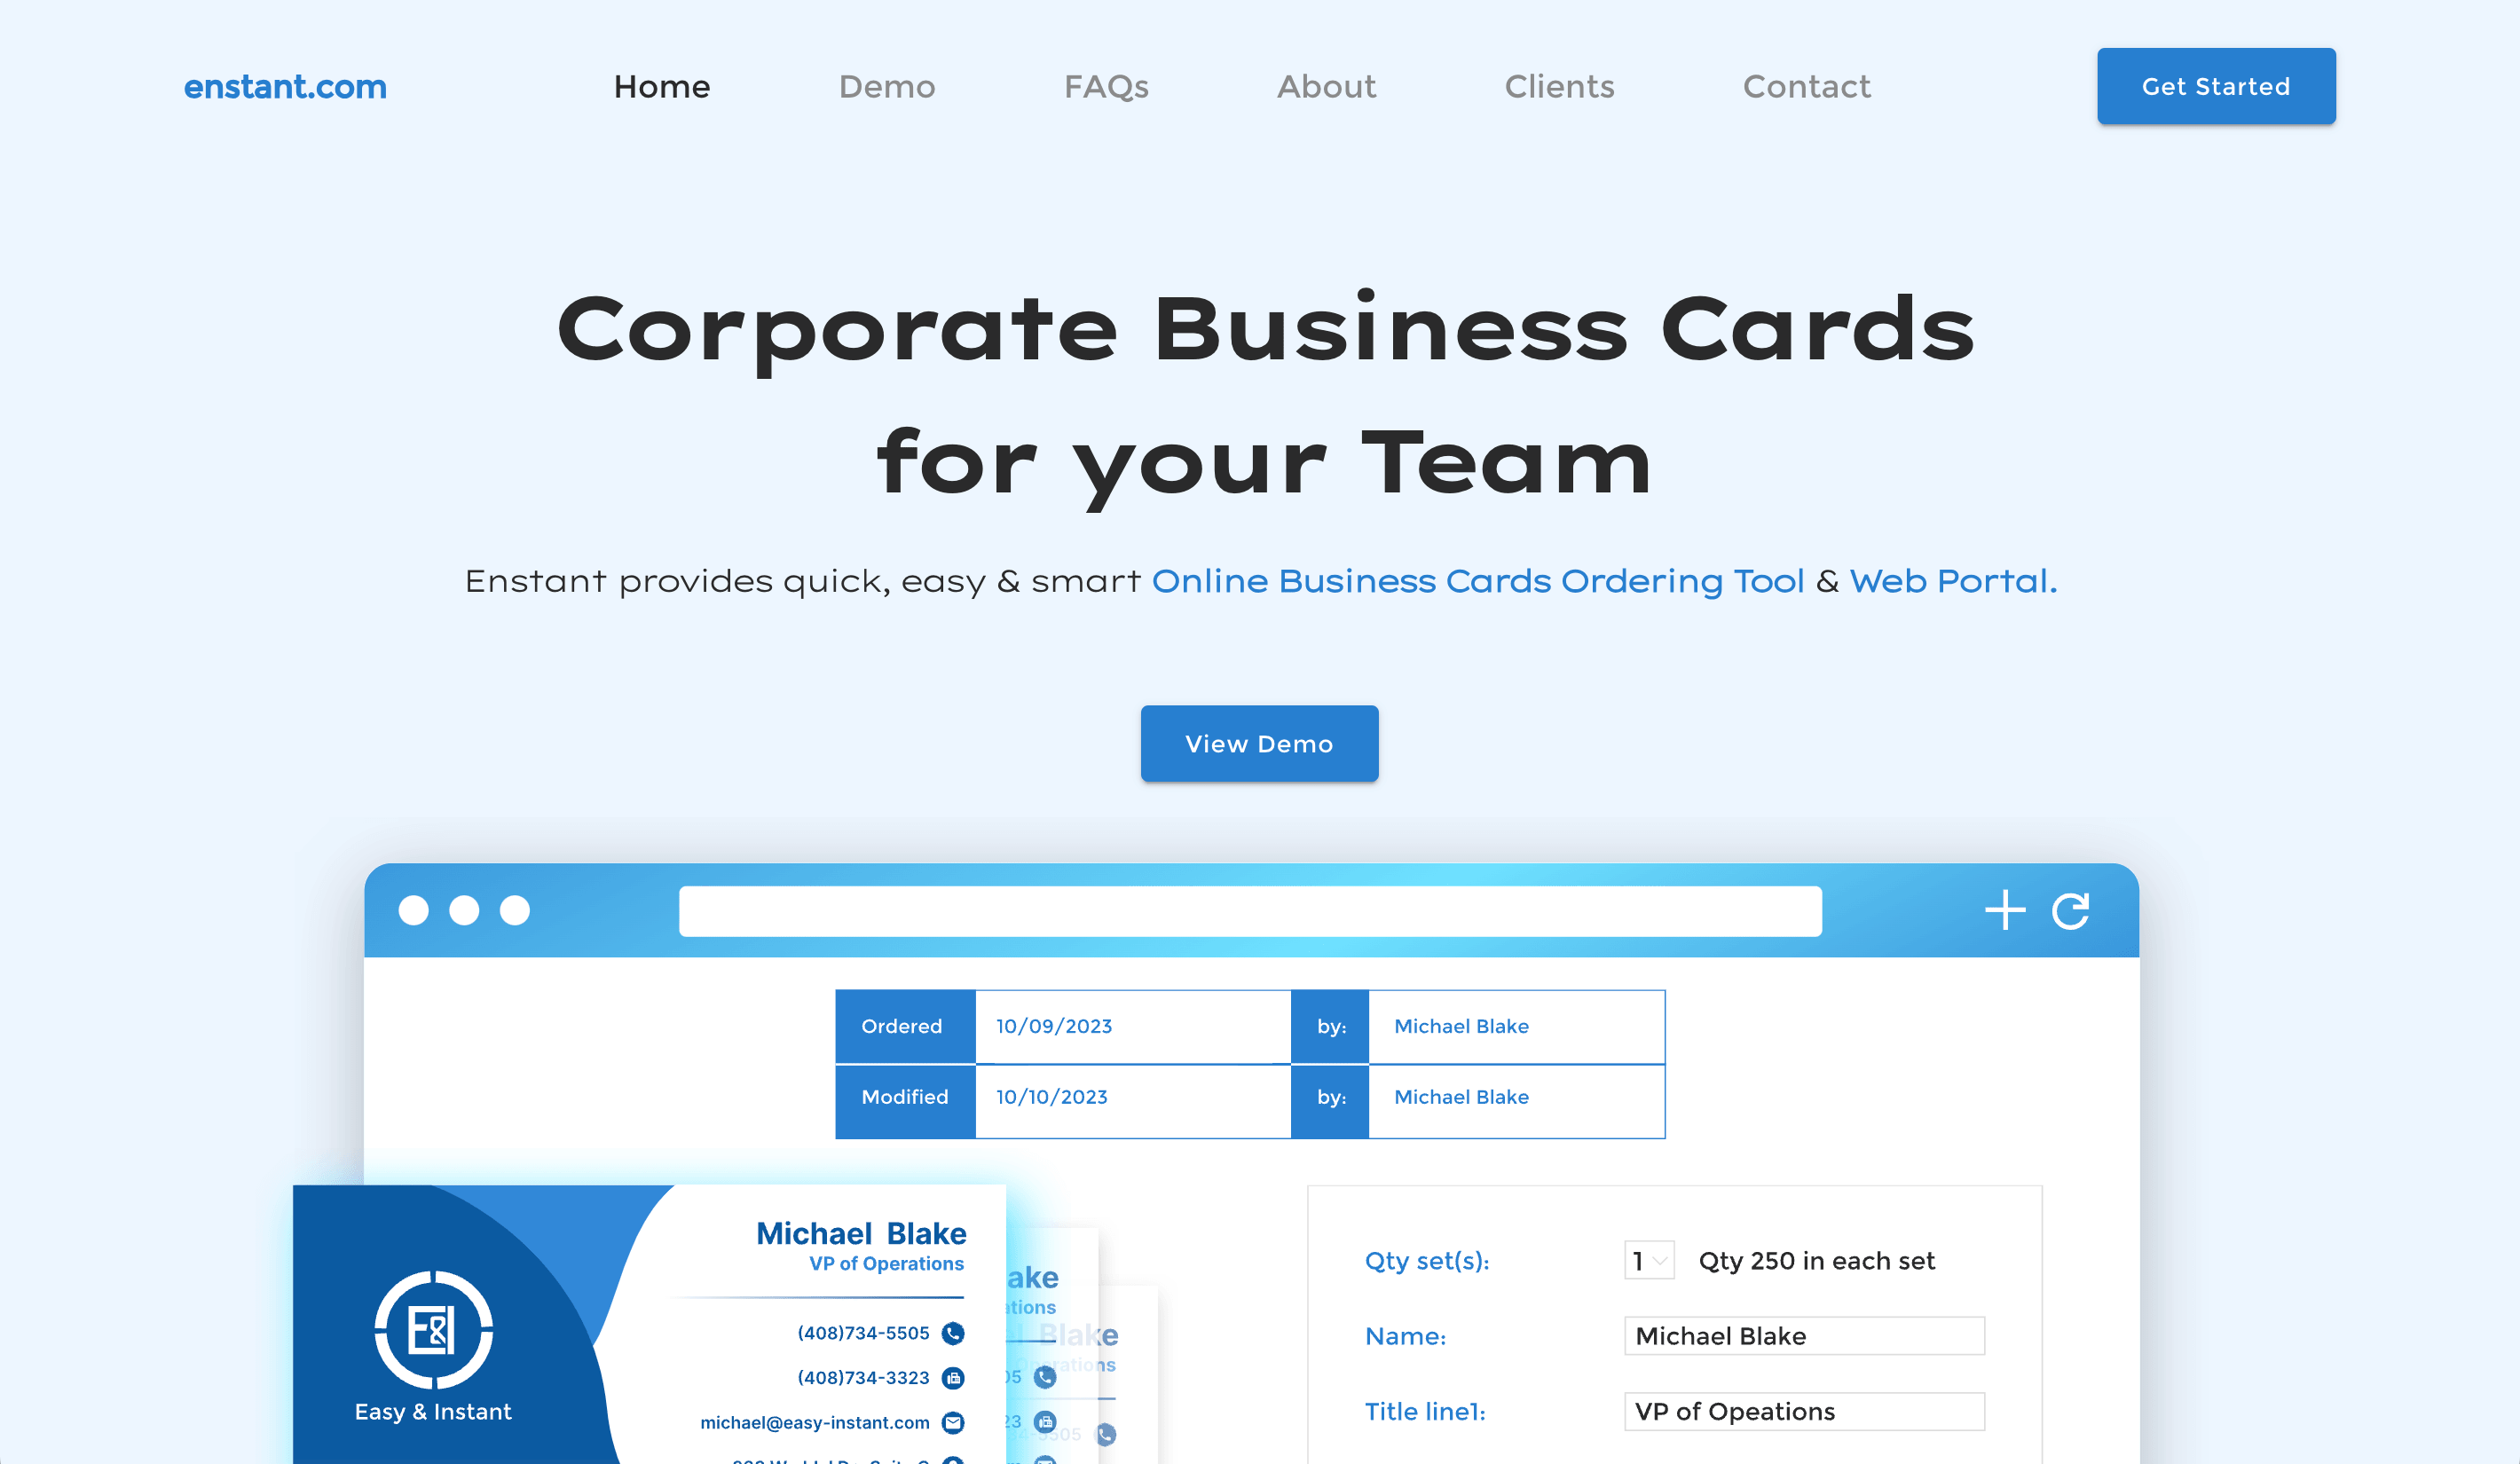The width and height of the screenshot is (2520, 1464).
Task: Click the Easy & Instant icon on business card
Action: pos(434,1328)
